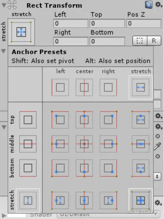Pick the stretch-stretch full anchor preset
This screenshot has width=164, height=219.
(140, 200)
